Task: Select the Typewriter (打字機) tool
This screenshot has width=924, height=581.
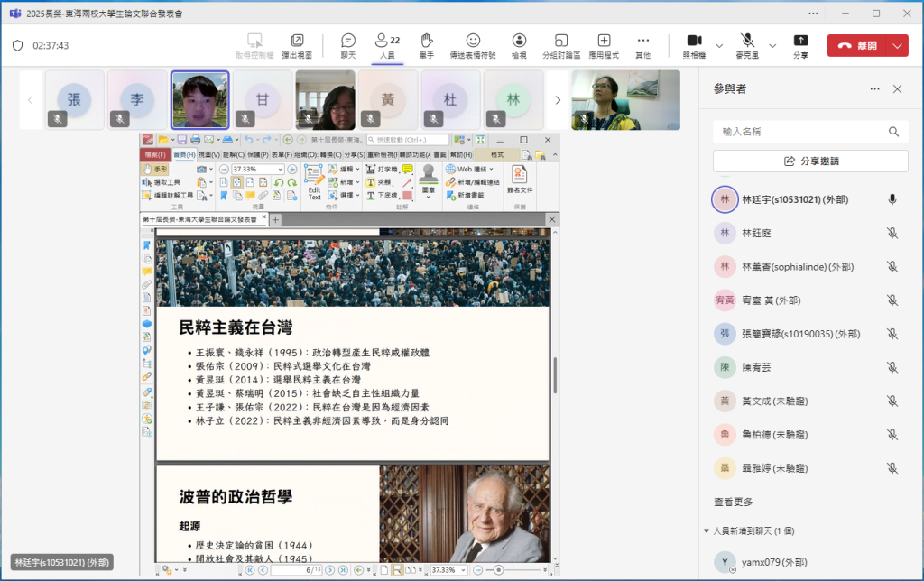Action: click(x=382, y=169)
